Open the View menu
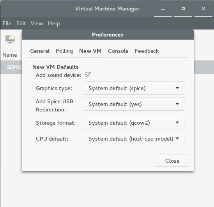This screenshot has width=214, height=207. (37, 23)
